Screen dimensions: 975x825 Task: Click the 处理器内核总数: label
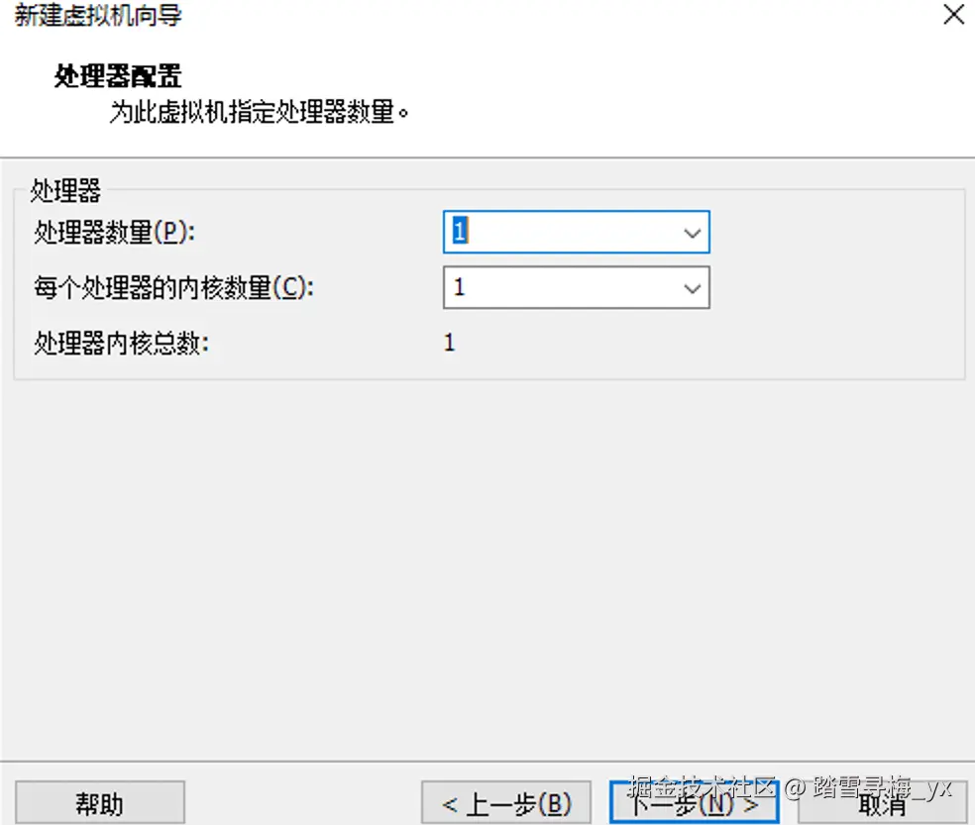click(x=121, y=344)
